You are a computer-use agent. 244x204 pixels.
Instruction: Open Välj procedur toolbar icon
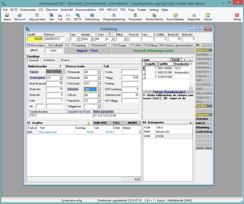pos(37,15)
